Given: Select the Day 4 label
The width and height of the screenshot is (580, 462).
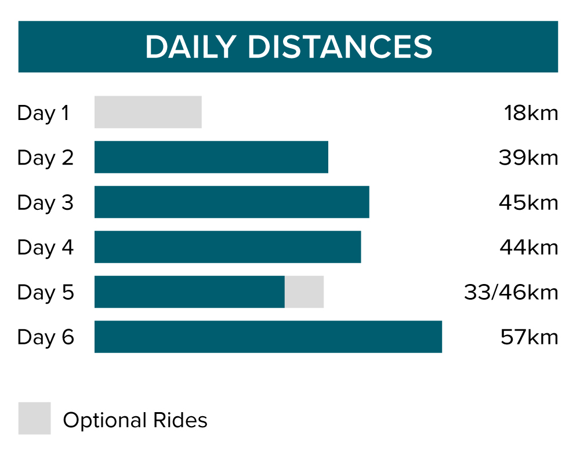Looking at the screenshot, I should [46, 248].
